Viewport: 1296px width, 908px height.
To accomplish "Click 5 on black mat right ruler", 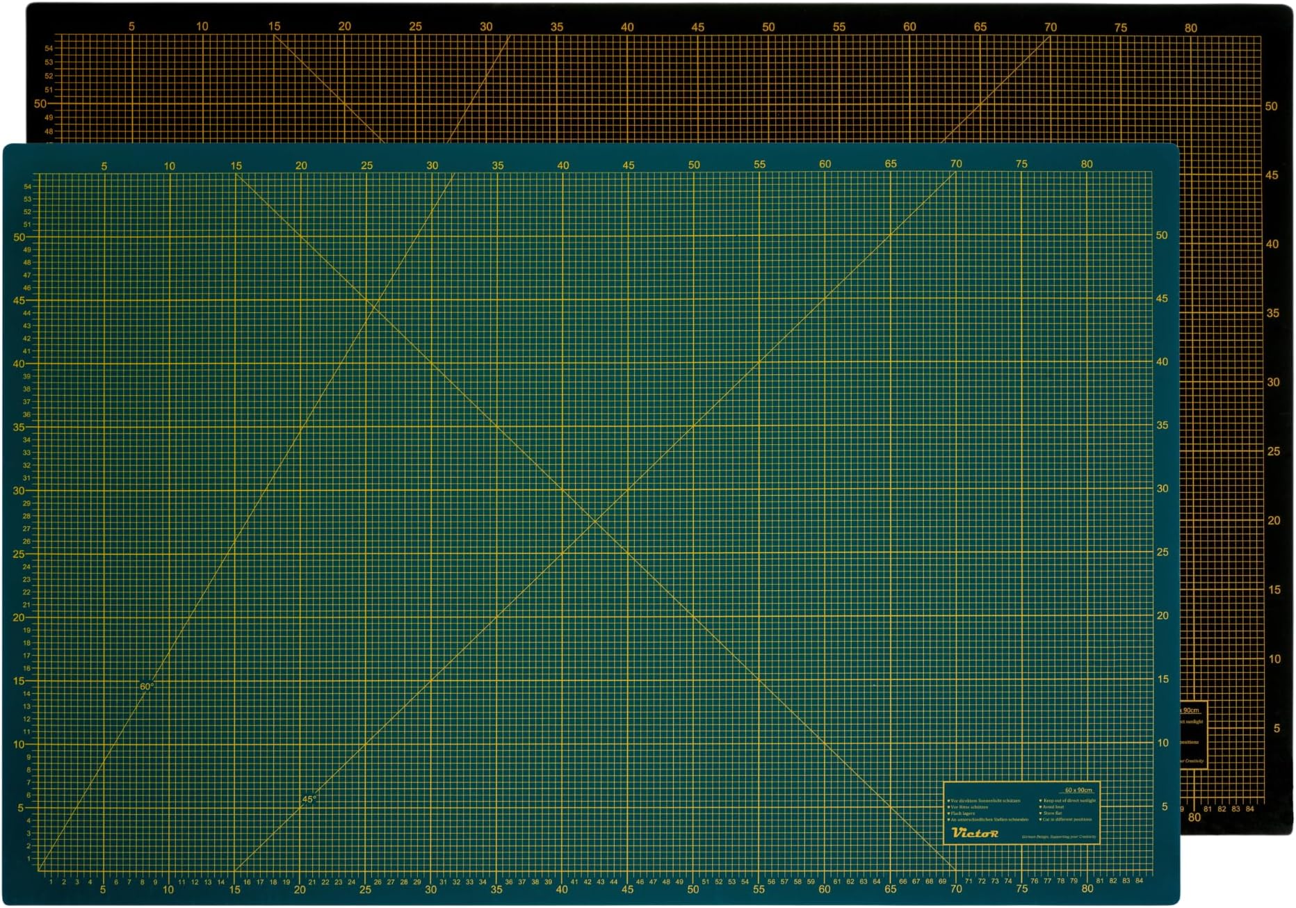I will [1277, 729].
